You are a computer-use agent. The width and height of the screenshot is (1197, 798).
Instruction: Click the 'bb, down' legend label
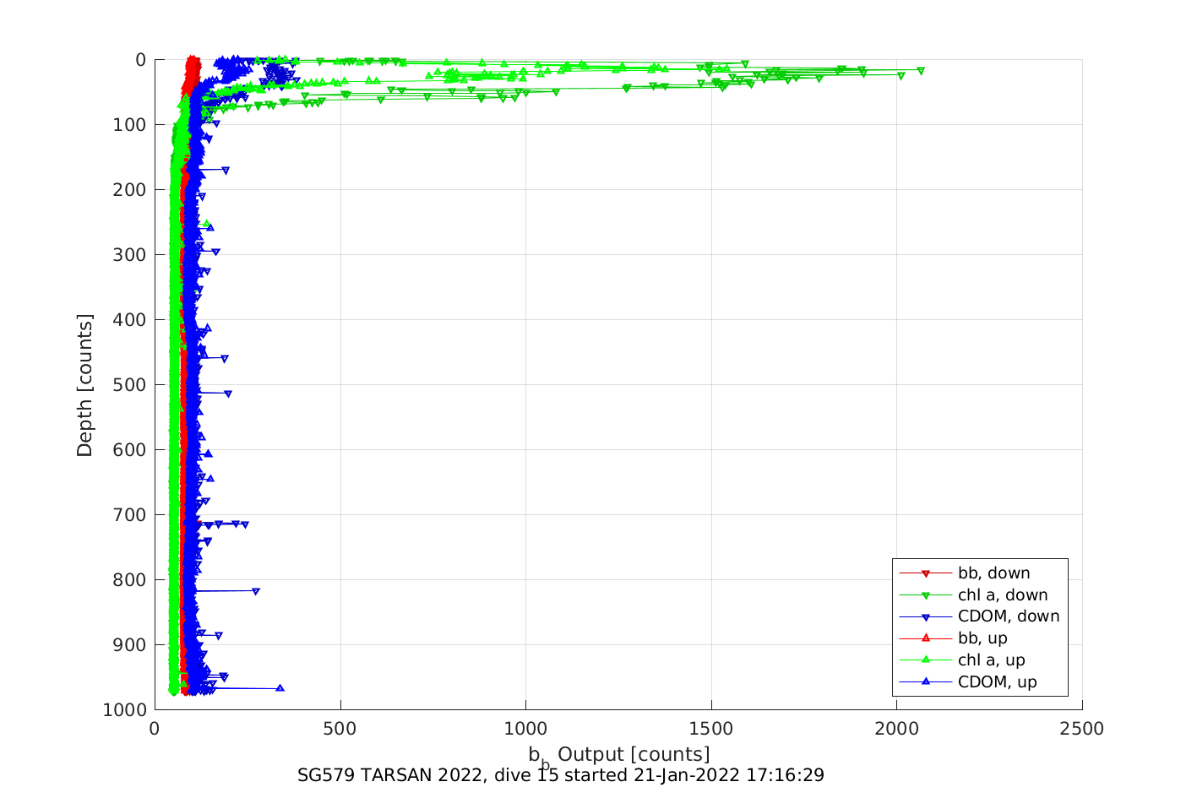pos(993,573)
